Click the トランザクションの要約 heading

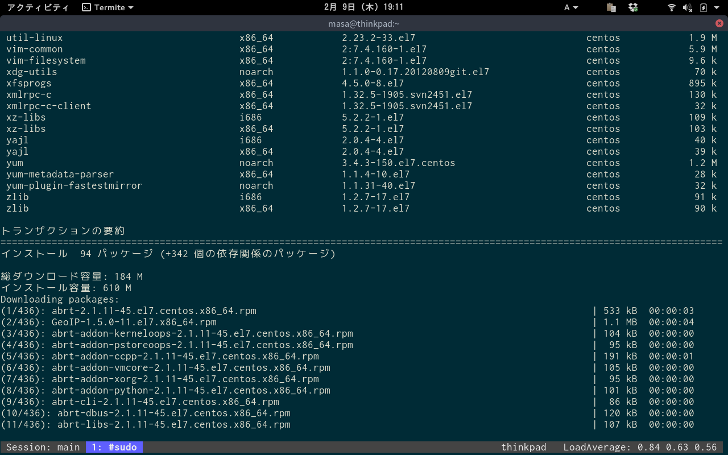63,231
